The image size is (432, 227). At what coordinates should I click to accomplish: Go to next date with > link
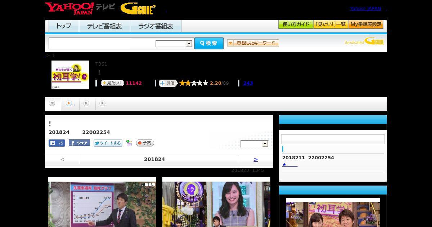click(x=256, y=159)
